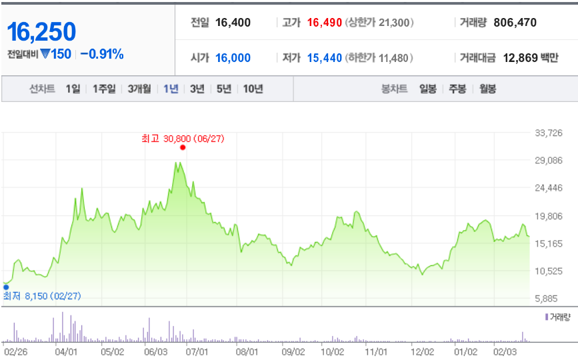
Task: Switch line chart to 1주일
Action: point(104,89)
